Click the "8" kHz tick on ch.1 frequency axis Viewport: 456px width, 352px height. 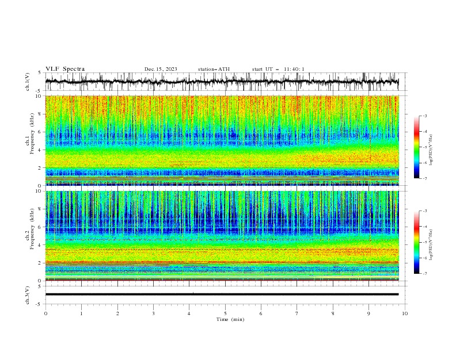(x=40, y=114)
